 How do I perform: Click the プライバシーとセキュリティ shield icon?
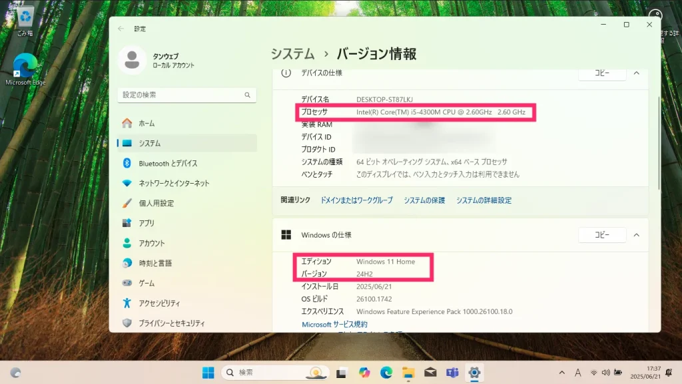[x=127, y=323]
